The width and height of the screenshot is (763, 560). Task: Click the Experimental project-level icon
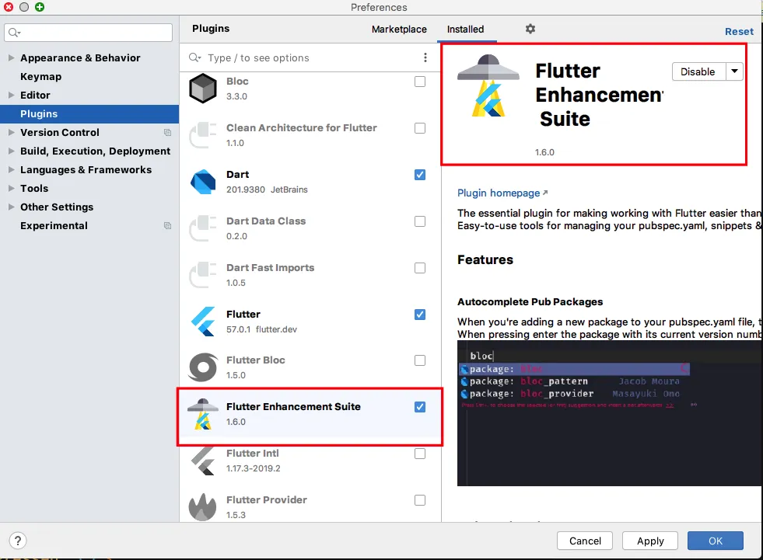(167, 225)
